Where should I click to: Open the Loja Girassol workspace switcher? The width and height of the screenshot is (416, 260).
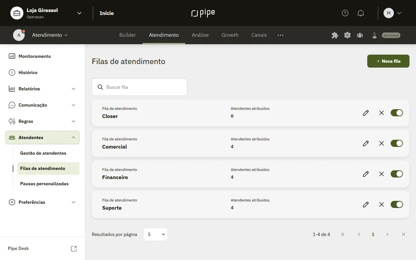46,13
